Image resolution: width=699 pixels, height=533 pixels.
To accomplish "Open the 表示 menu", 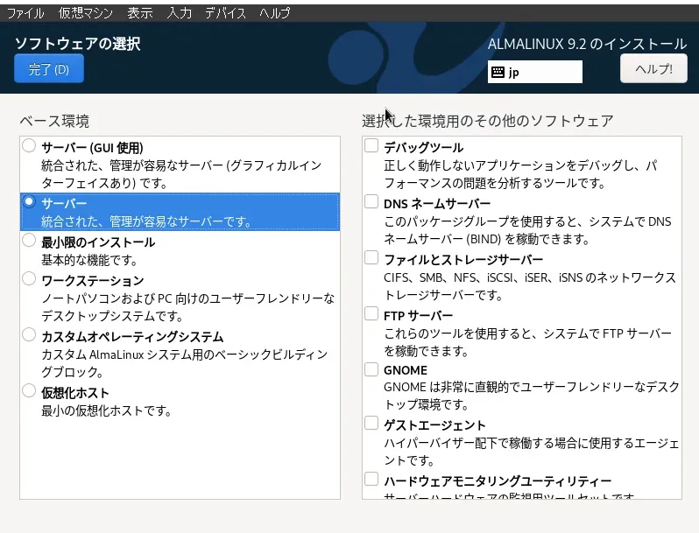I will tap(139, 13).
